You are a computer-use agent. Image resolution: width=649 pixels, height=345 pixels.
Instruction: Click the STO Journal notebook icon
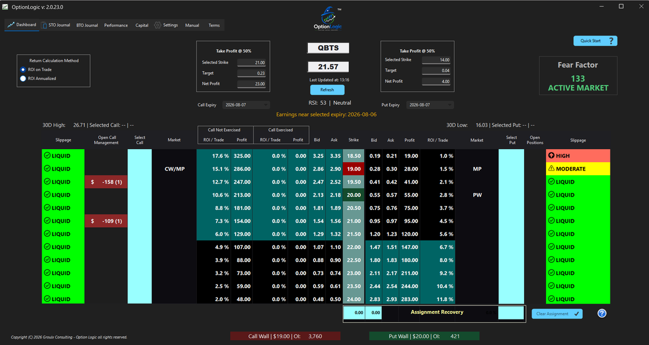44,25
